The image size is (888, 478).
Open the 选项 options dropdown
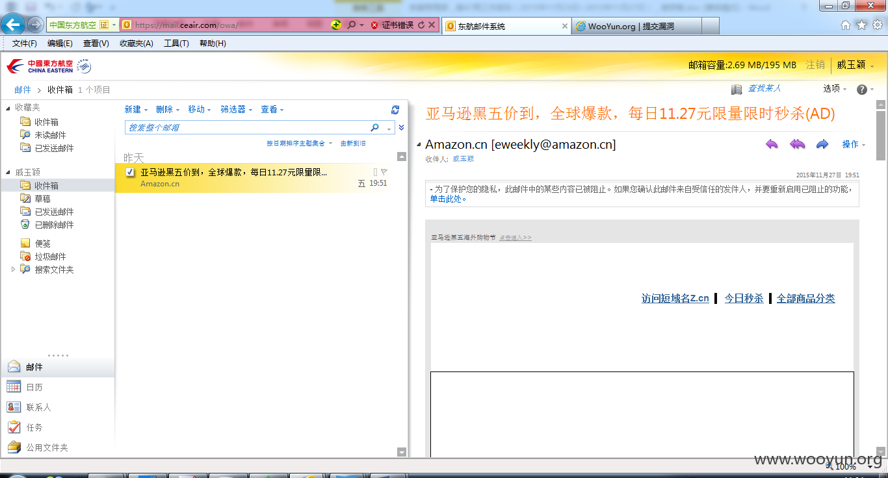(x=835, y=89)
